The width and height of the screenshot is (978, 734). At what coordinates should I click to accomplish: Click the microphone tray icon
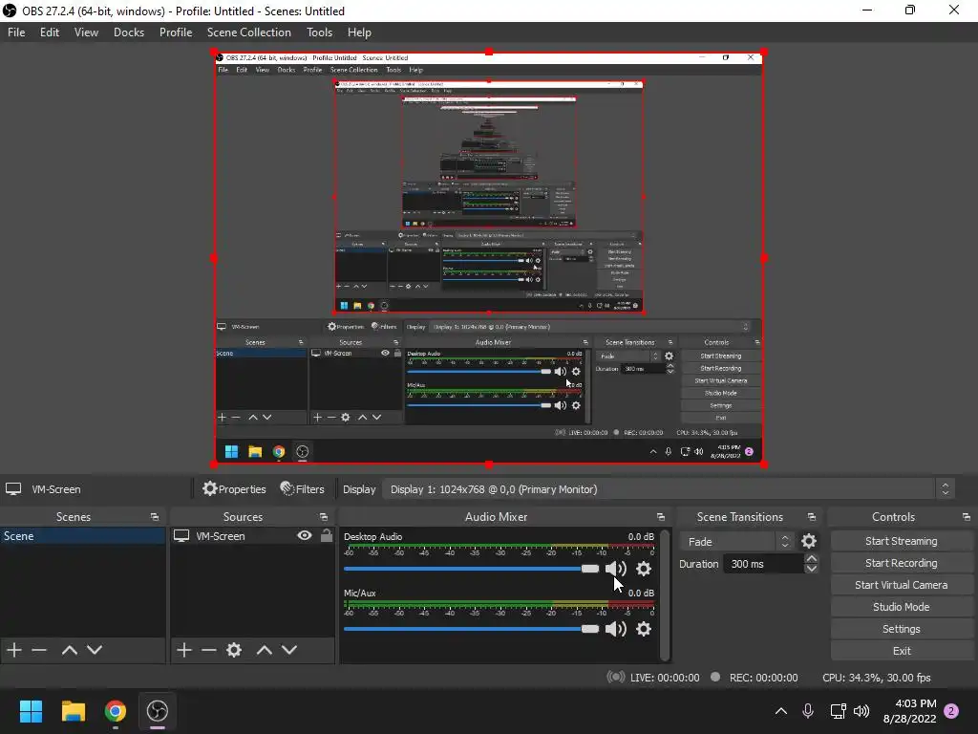pos(808,711)
